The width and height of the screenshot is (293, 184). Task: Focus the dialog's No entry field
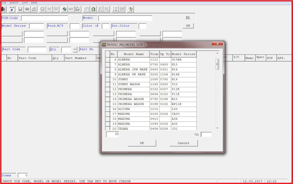pyautogui.click(x=206, y=135)
